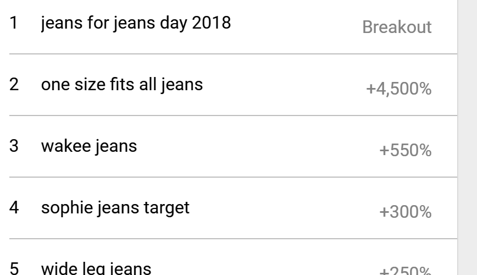Open the "one size fits all jeans" query

122,85
